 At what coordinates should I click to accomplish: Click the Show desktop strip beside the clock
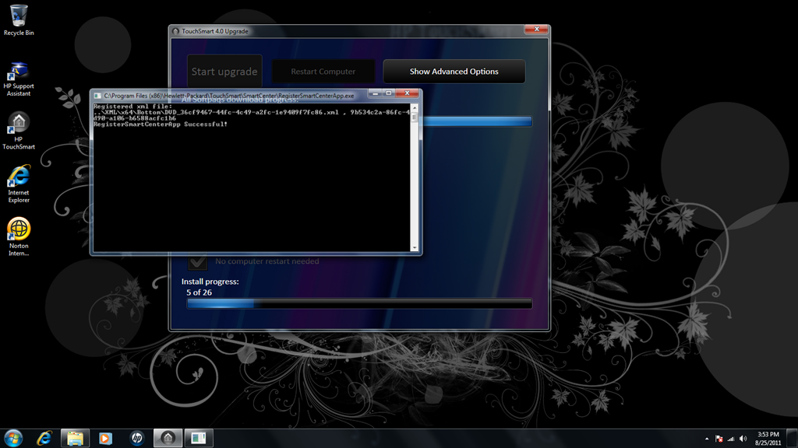tap(792, 438)
